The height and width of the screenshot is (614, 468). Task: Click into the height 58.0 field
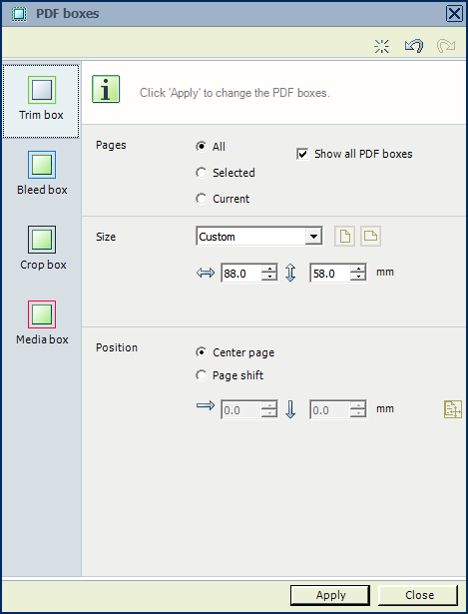pyautogui.click(x=330, y=273)
